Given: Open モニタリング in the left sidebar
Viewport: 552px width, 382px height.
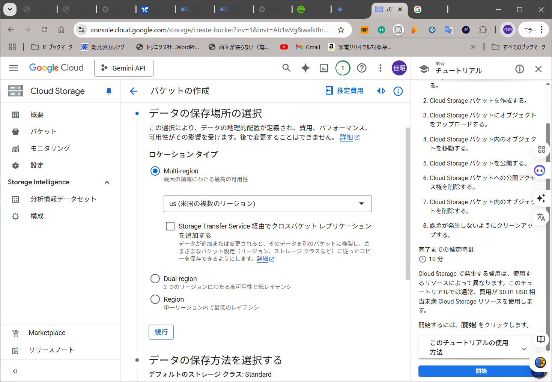Looking at the screenshot, I should [x=50, y=149].
